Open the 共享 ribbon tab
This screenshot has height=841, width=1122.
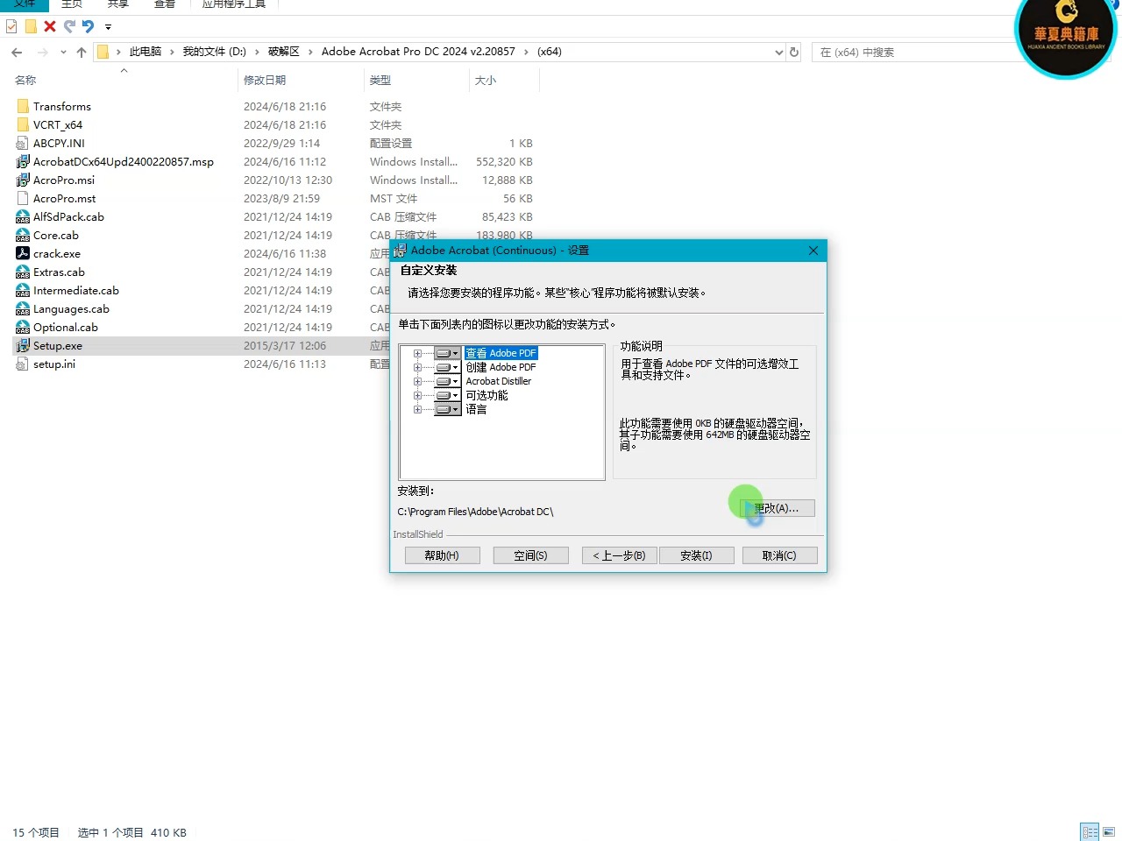(x=117, y=4)
